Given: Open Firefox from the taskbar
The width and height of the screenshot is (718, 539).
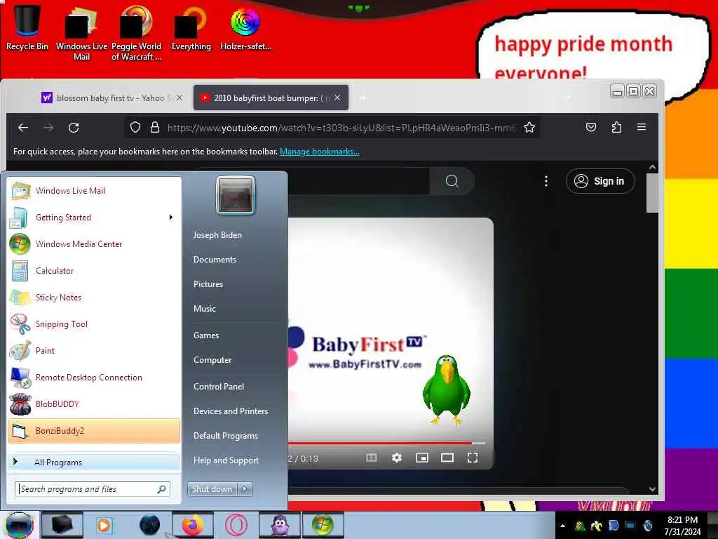Looking at the screenshot, I should (x=192, y=525).
